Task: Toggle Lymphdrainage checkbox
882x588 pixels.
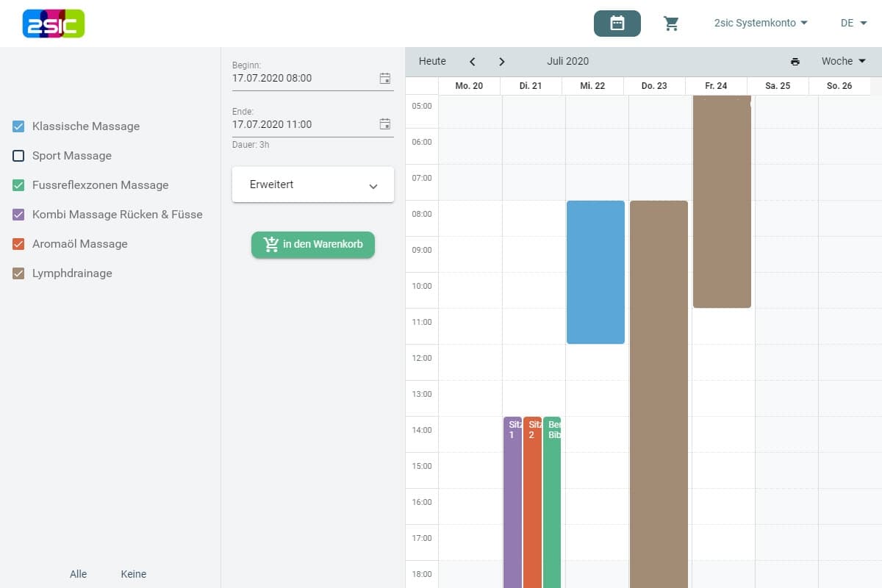Action: point(19,273)
